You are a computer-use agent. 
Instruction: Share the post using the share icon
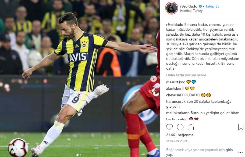[191, 127]
